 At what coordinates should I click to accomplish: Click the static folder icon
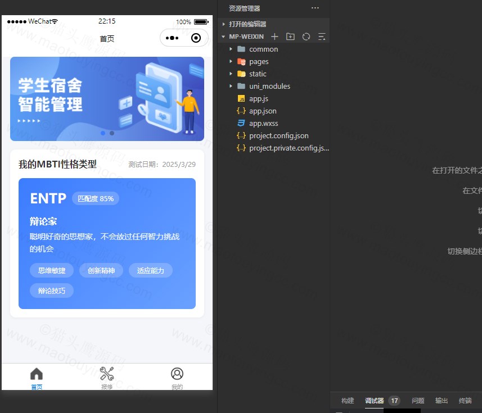coord(241,74)
